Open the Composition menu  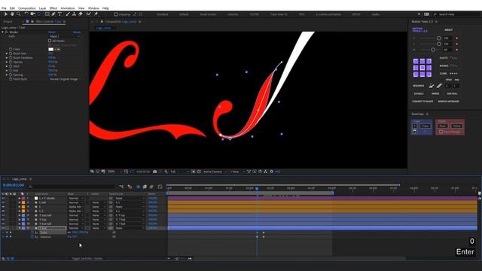(27, 8)
